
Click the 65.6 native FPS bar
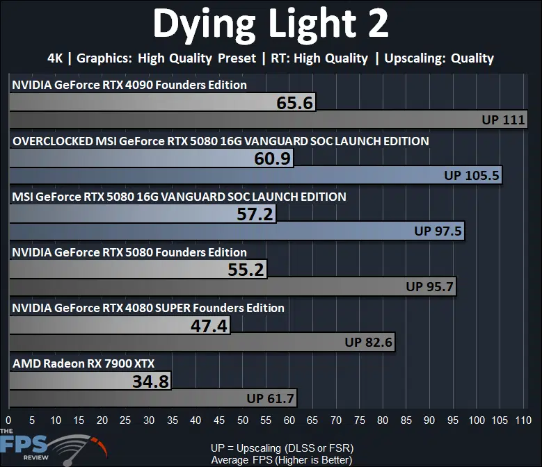coord(163,102)
